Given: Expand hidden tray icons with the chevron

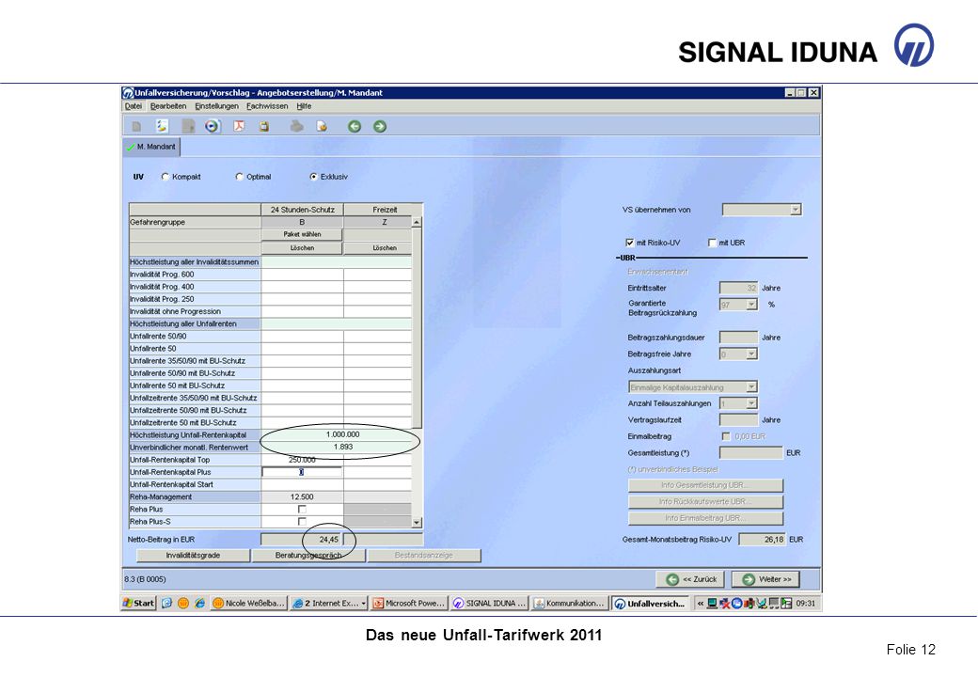Looking at the screenshot, I should [700, 604].
